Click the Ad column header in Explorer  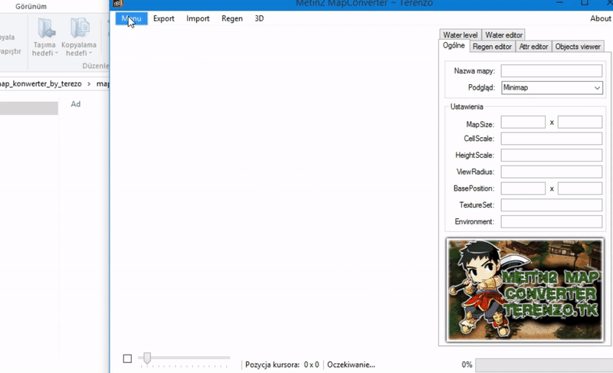75,104
